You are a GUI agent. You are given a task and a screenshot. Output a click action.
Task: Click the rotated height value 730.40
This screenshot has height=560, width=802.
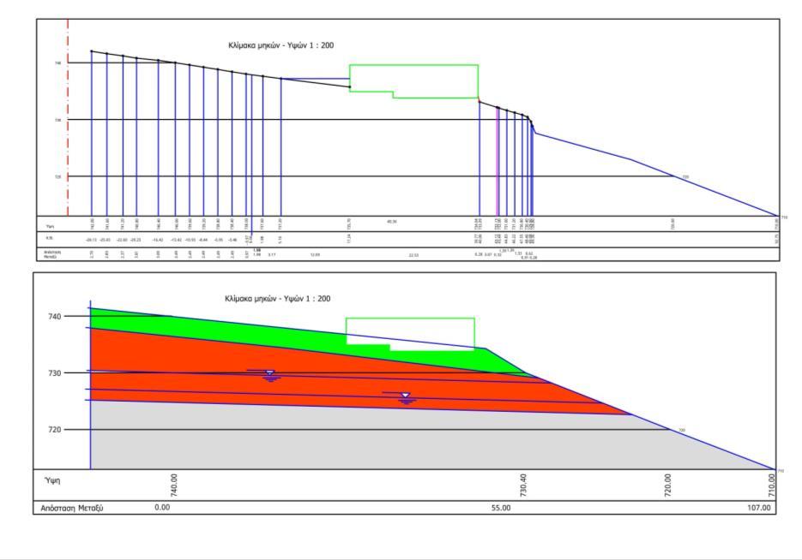tap(523, 485)
